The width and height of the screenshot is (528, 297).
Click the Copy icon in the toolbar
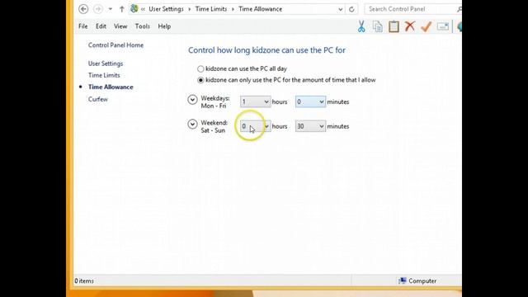coord(378,26)
